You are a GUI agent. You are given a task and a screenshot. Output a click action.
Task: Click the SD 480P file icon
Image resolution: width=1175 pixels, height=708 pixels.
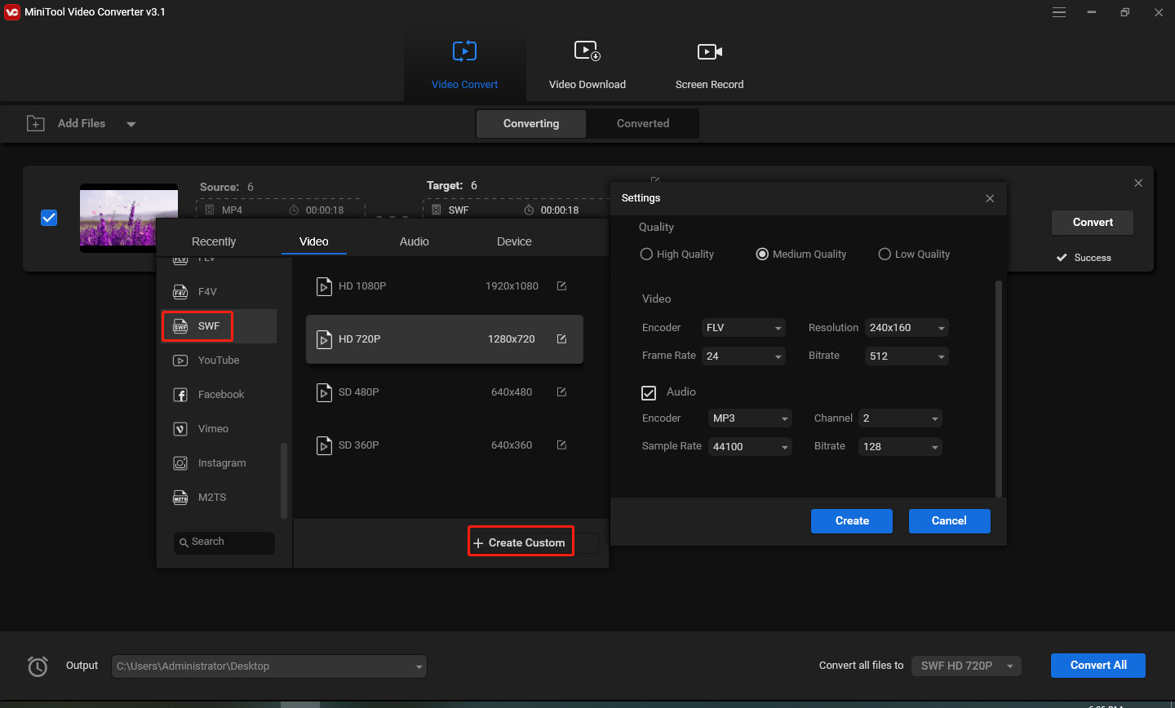(324, 392)
